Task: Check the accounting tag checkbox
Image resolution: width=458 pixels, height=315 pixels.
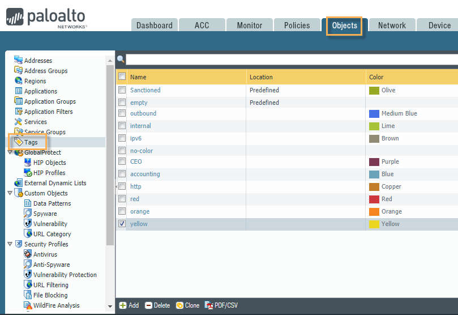Action: click(122, 174)
